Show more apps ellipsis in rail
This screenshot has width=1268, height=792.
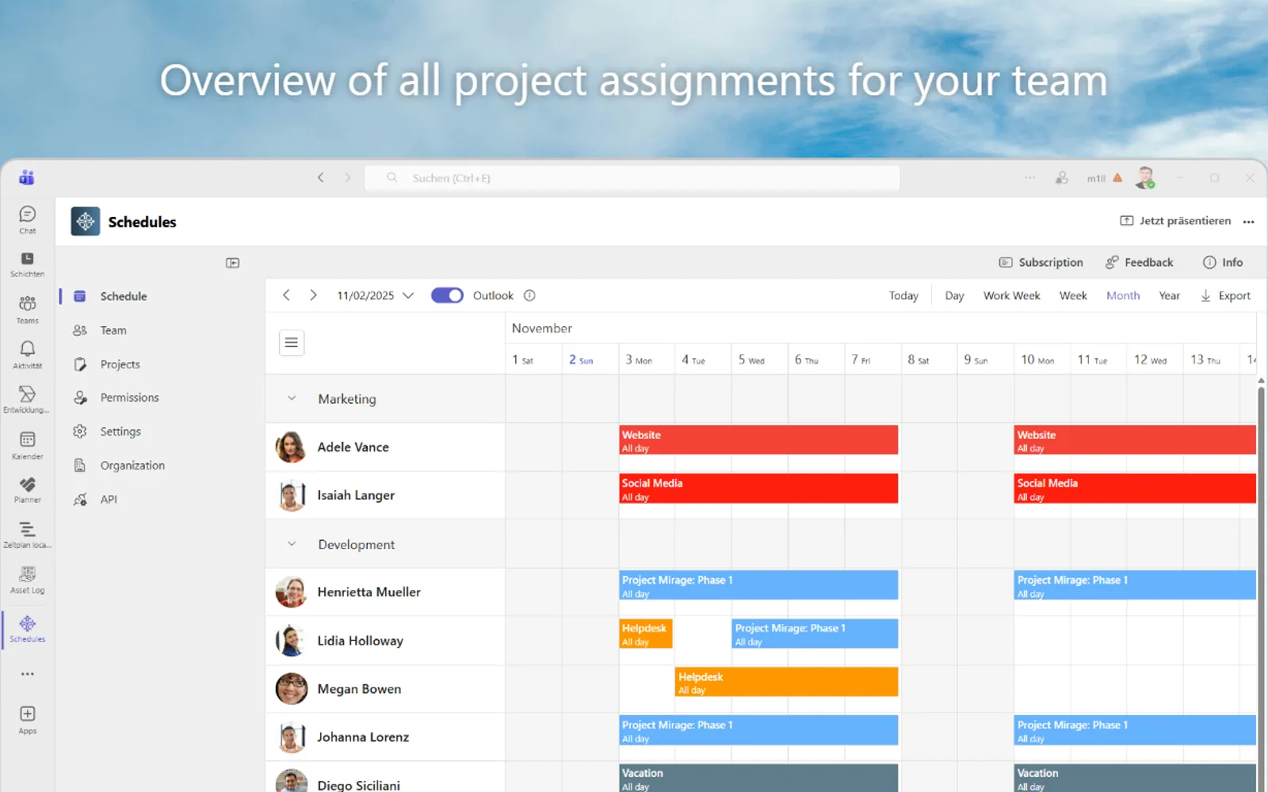tap(27, 674)
